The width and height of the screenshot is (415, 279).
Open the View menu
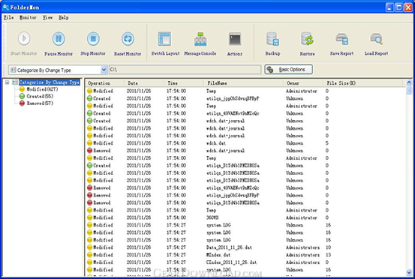pyautogui.click(x=47, y=18)
